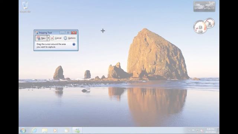Click the 'Drag the cursor around the area' text
The height and width of the screenshot is (134, 238).
51,44
